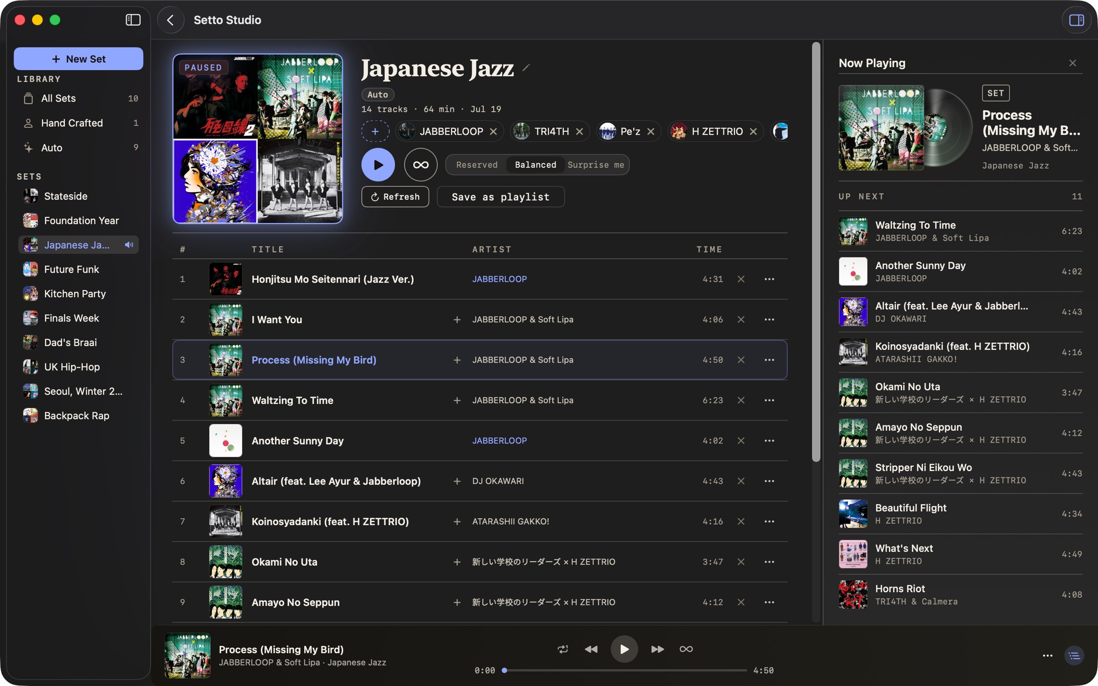Open more options for Process (Missing My Bird)
Viewport: 1098px width, 686px height.
point(770,360)
